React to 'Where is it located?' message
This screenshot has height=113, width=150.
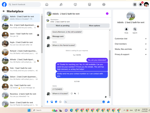tap(72, 93)
